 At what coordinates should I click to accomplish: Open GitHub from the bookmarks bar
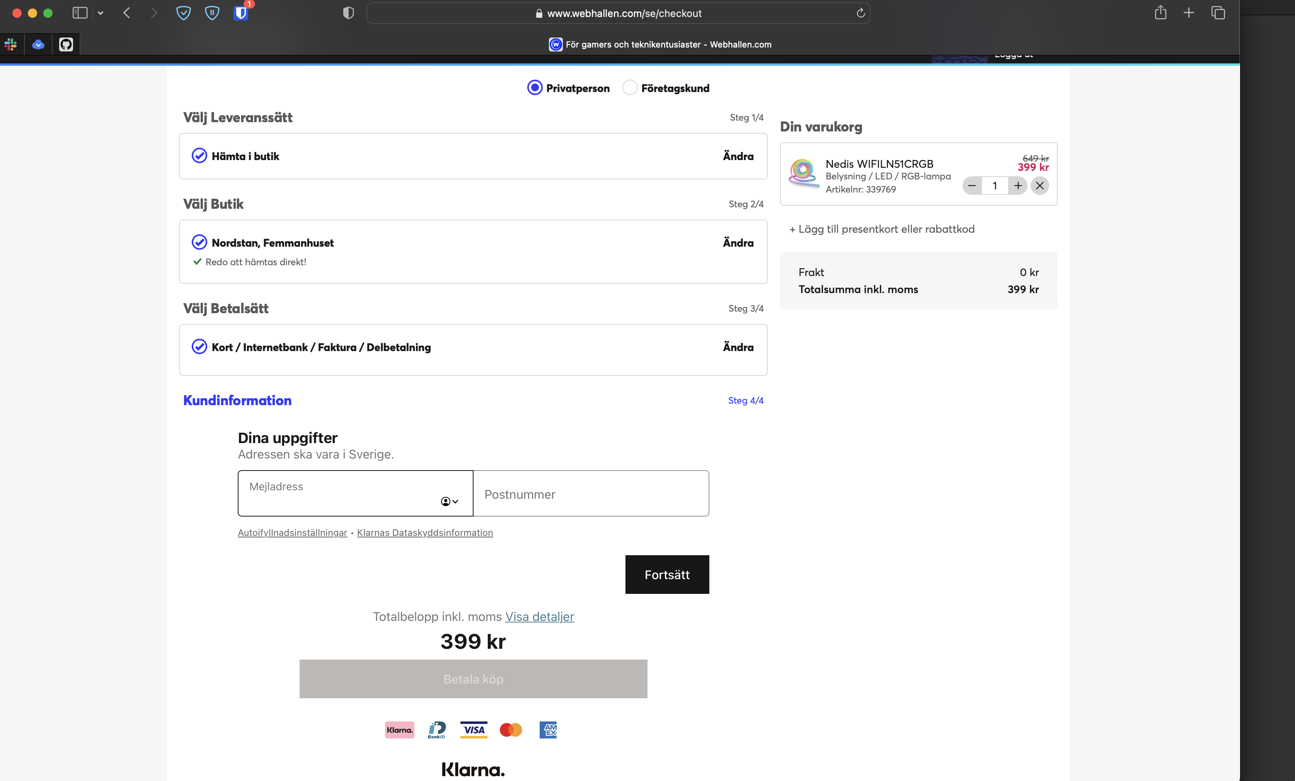point(66,44)
